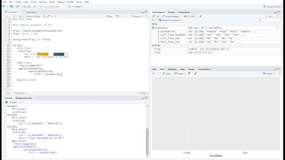The image size is (285, 160).
Task: Click the workspace panes layout icon
Action: click(x=70, y=7)
